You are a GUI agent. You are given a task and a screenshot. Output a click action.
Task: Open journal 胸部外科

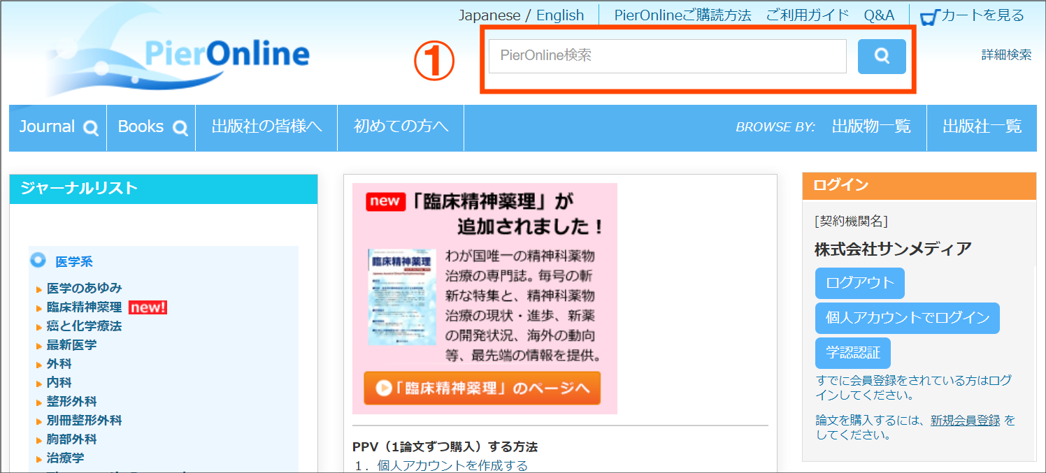coord(71,439)
